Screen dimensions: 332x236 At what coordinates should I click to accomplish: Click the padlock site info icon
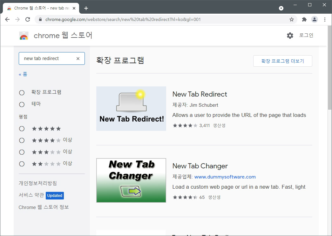[x=40, y=19]
